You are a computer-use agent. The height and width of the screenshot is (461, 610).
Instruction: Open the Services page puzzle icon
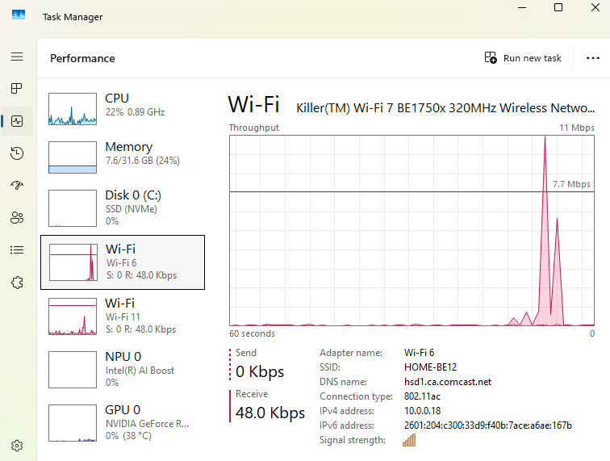[x=17, y=283]
